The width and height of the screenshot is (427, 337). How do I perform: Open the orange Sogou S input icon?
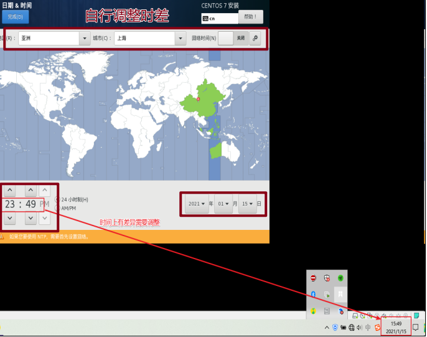[x=377, y=327]
